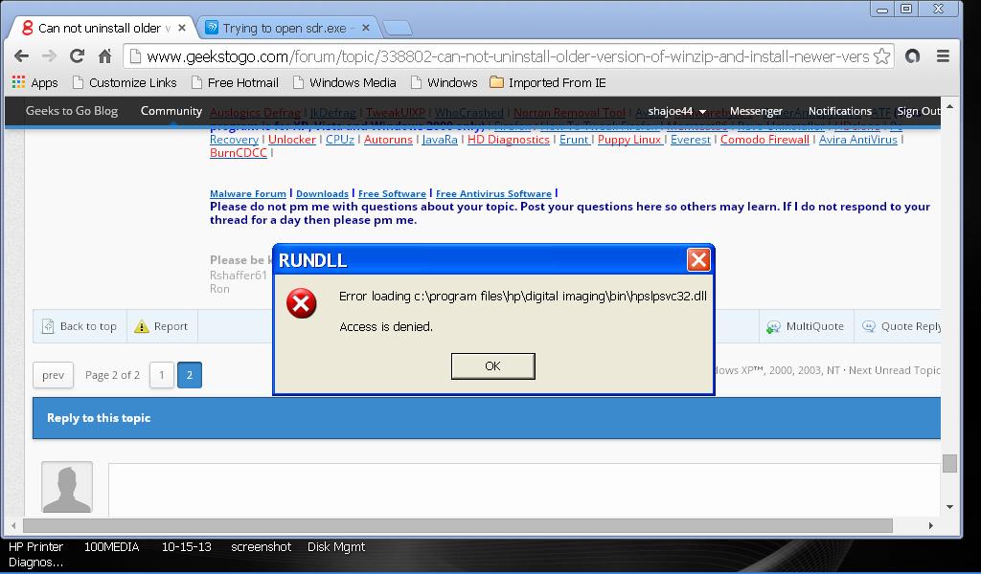The height and width of the screenshot is (574, 981).
Task: Click the extension icon beside the address bar
Action: pos(913,56)
